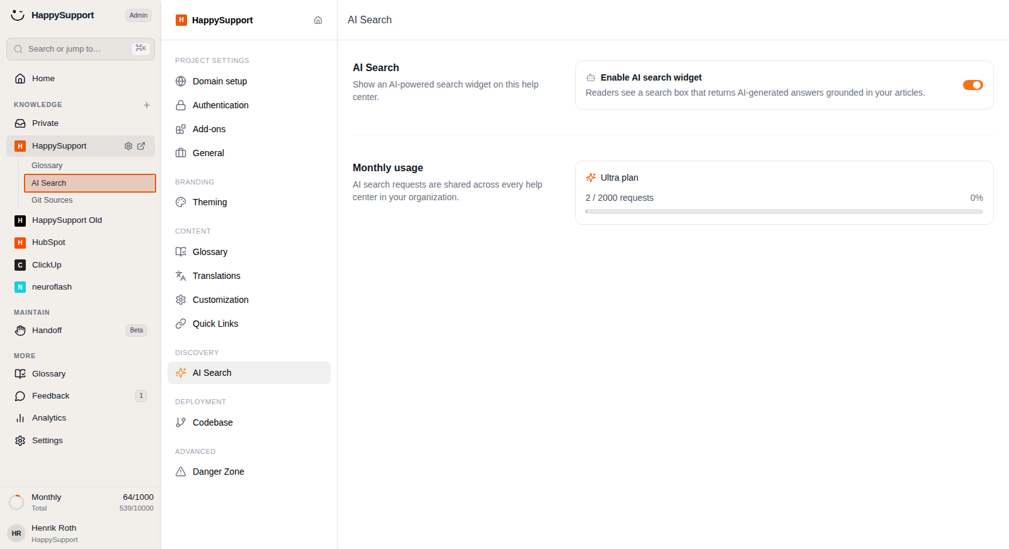Open the Private knowledge base
The height and width of the screenshot is (549, 1009).
point(81,123)
